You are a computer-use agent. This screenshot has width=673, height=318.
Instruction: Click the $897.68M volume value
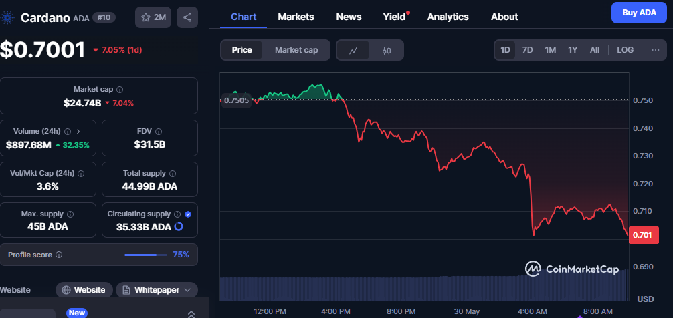tap(28, 145)
